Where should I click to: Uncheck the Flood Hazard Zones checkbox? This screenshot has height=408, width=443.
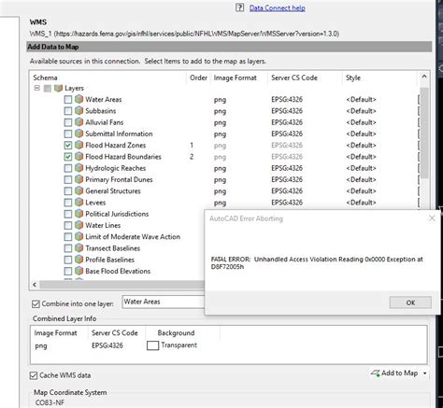[68, 146]
